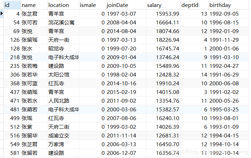Select joinDate 2008-04-04

pos(126,23)
